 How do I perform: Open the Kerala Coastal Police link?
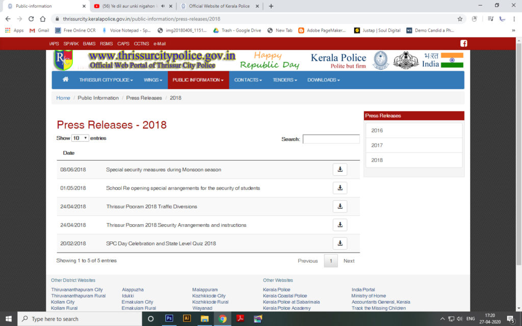(285, 296)
